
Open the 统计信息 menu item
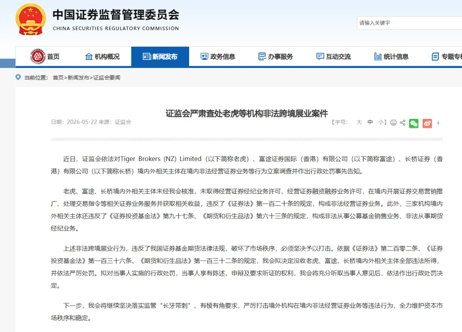(391, 56)
